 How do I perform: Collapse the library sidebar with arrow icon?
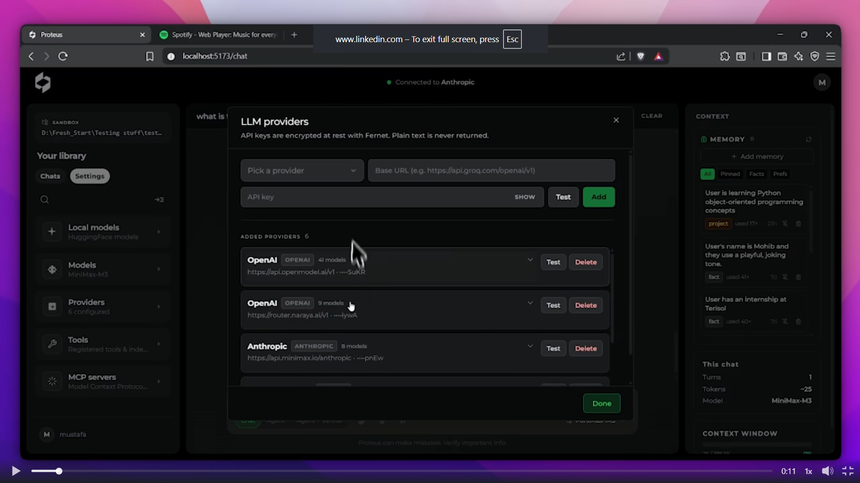pyautogui.click(x=159, y=200)
